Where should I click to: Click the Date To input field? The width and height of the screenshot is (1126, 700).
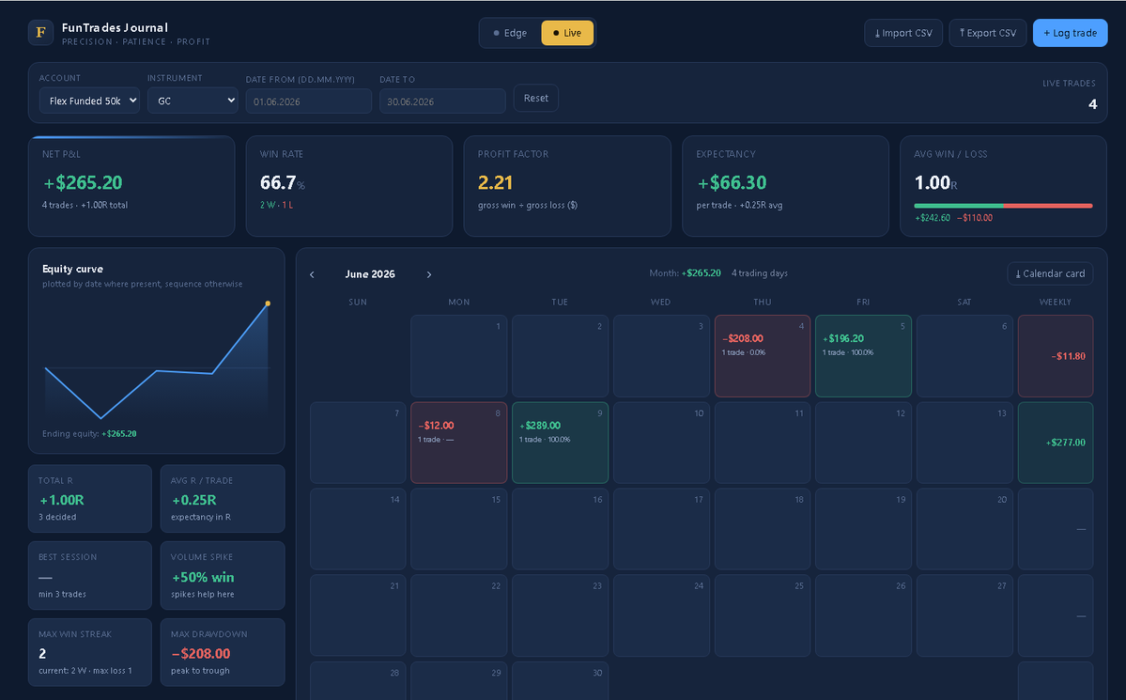click(x=442, y=101)
